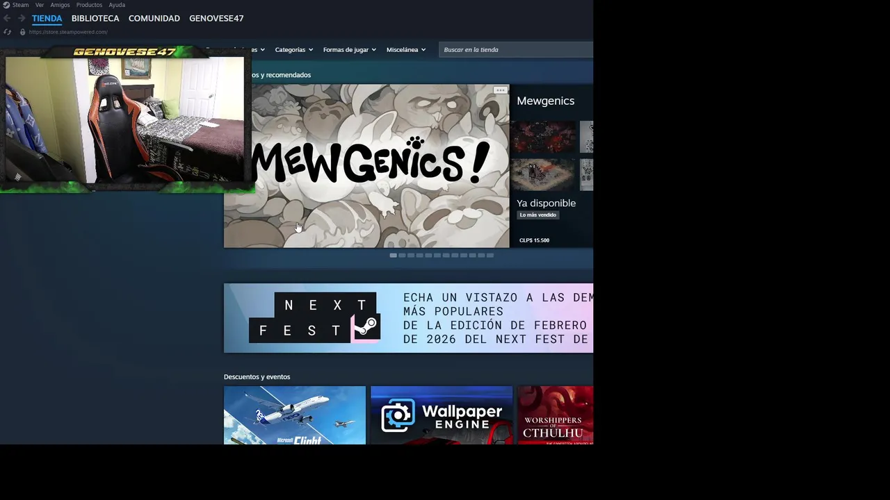Click the Wallpaper Engine camera-gear logo
This screenshot has width=890, height=500.
point(398,415)
